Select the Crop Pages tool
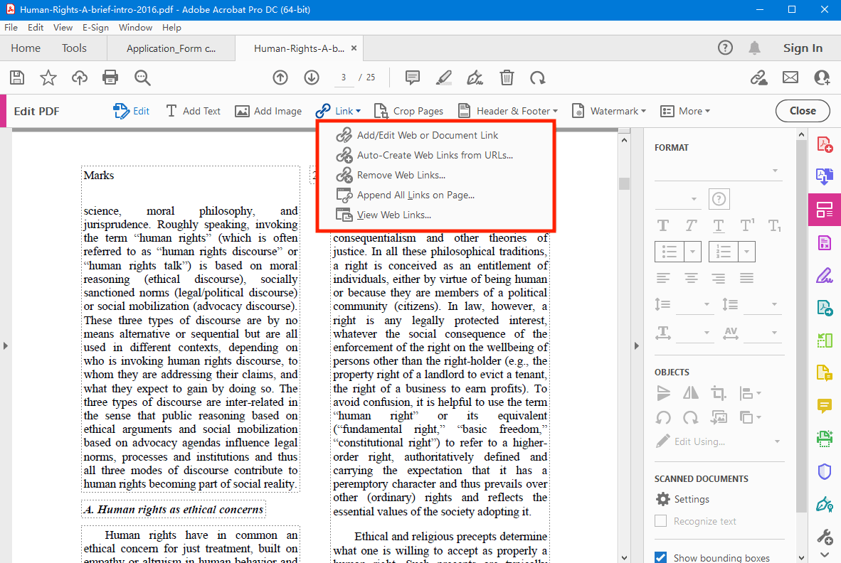The height and width of the screenshot is (563, 841). [x=408, y=111]
